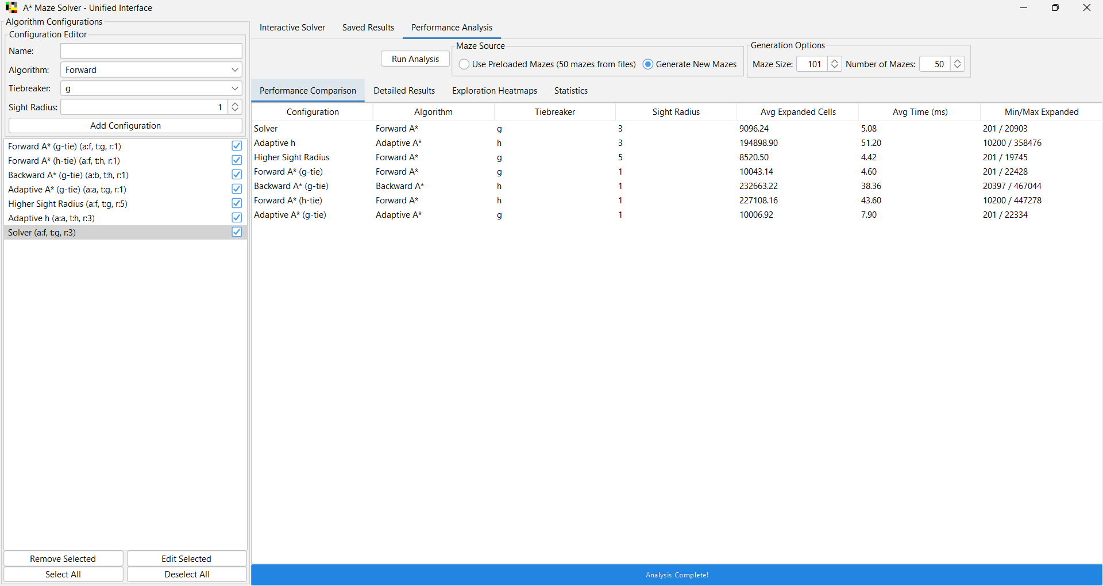
Task: Sort by Sight Radius column header
Action: point(676,112)
